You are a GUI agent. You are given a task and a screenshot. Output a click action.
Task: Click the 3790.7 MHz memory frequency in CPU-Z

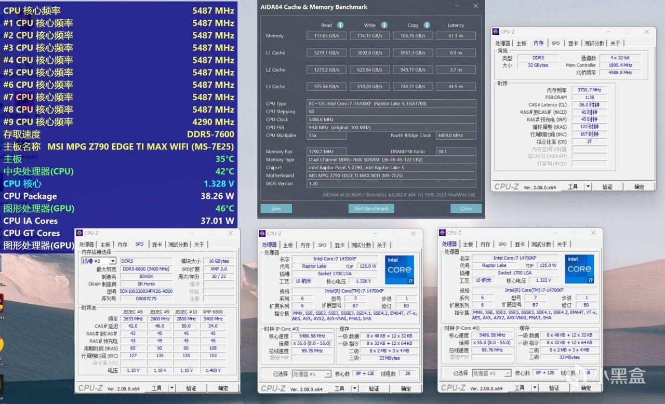point(589,90)
